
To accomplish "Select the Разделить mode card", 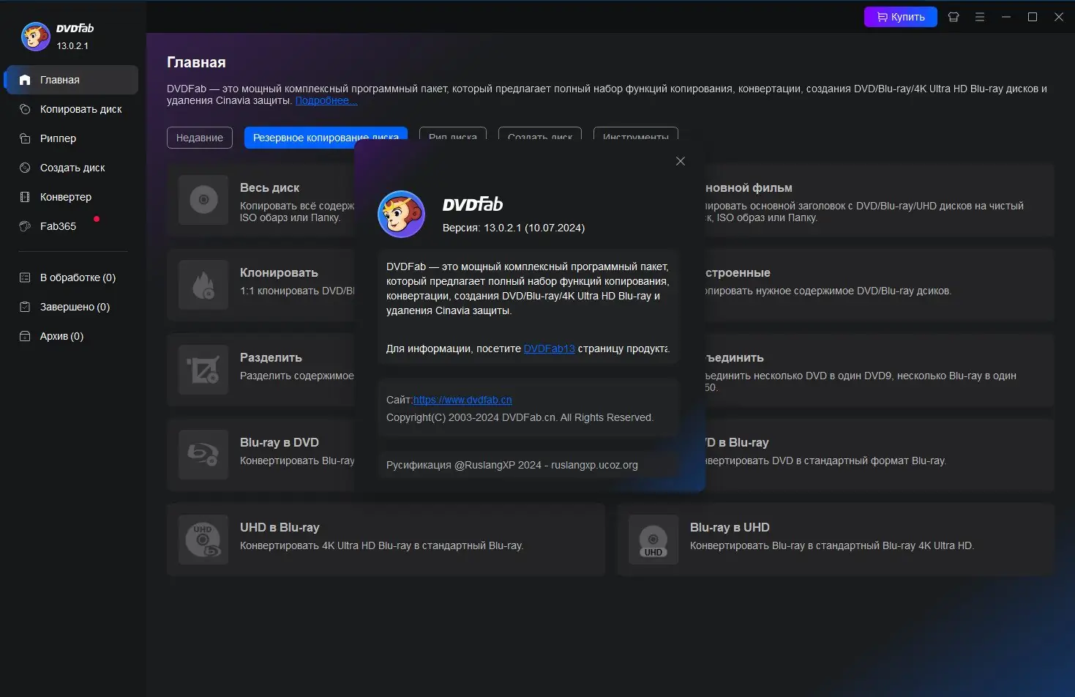I will (261, 370).
